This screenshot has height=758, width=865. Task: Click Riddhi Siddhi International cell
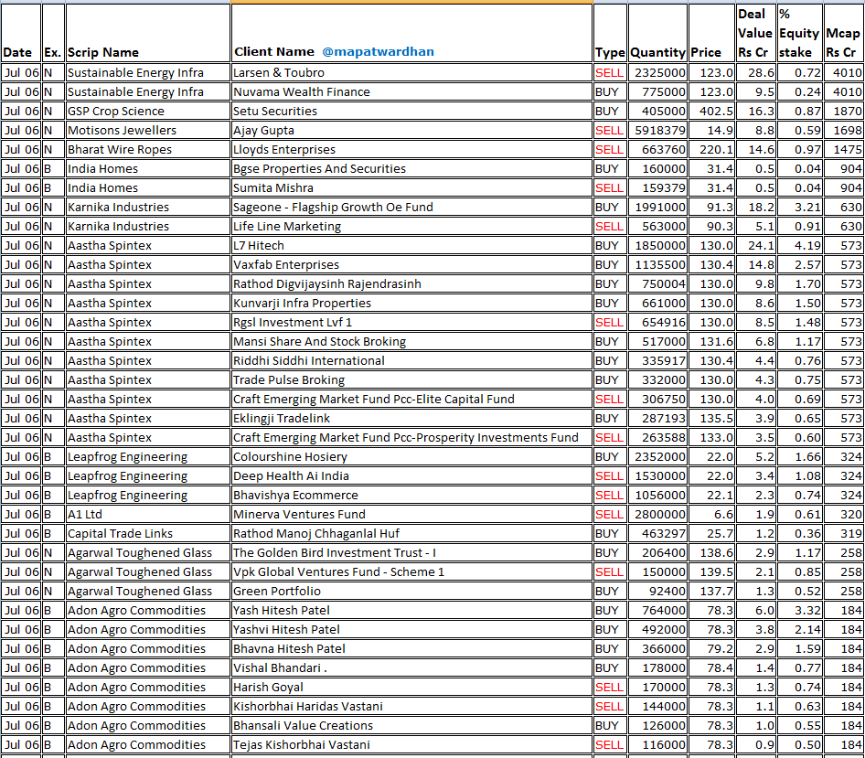click(x=412, y=361)
